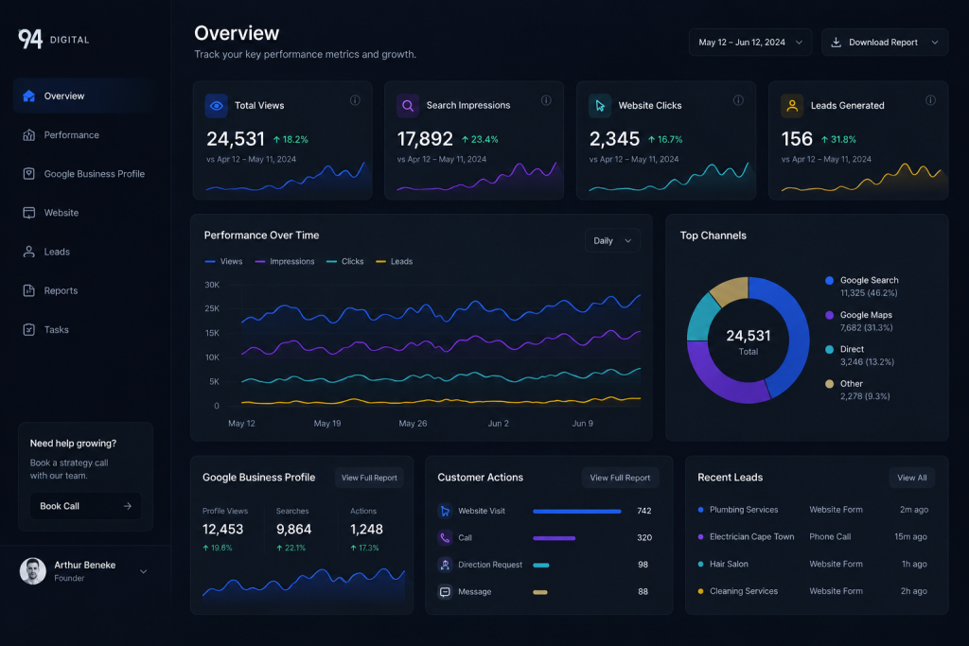Open info tooltip on Total Views card
The height and width of the screenshot is (646, 969).
pyautogui.click(x=355, y=100)
